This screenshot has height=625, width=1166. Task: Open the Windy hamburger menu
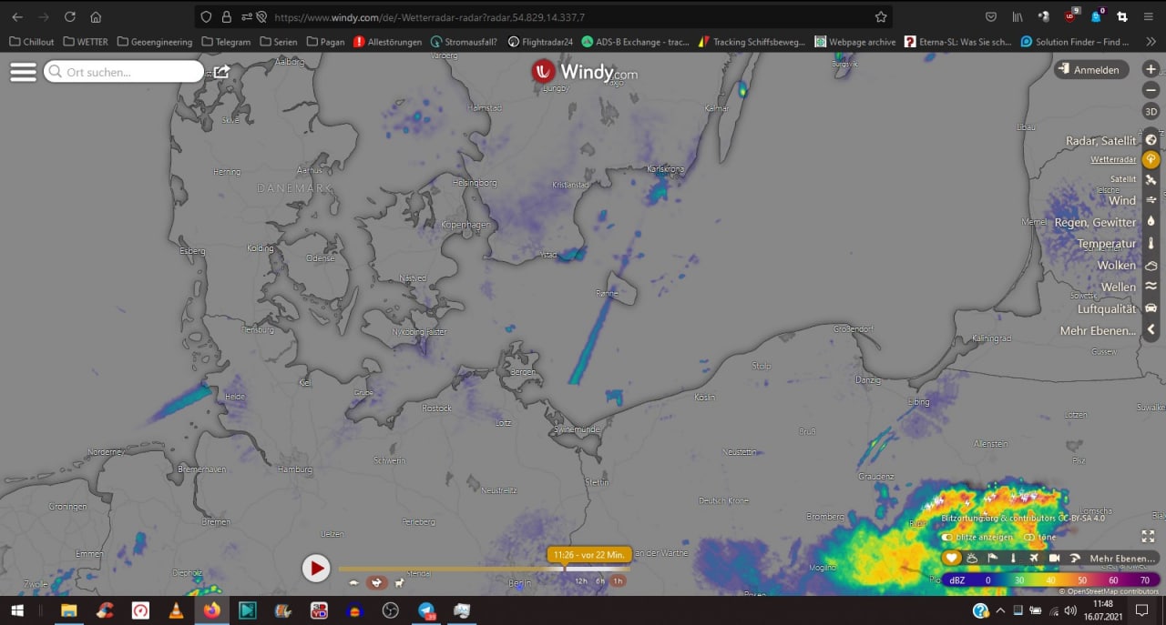click(x=23, y=72)
